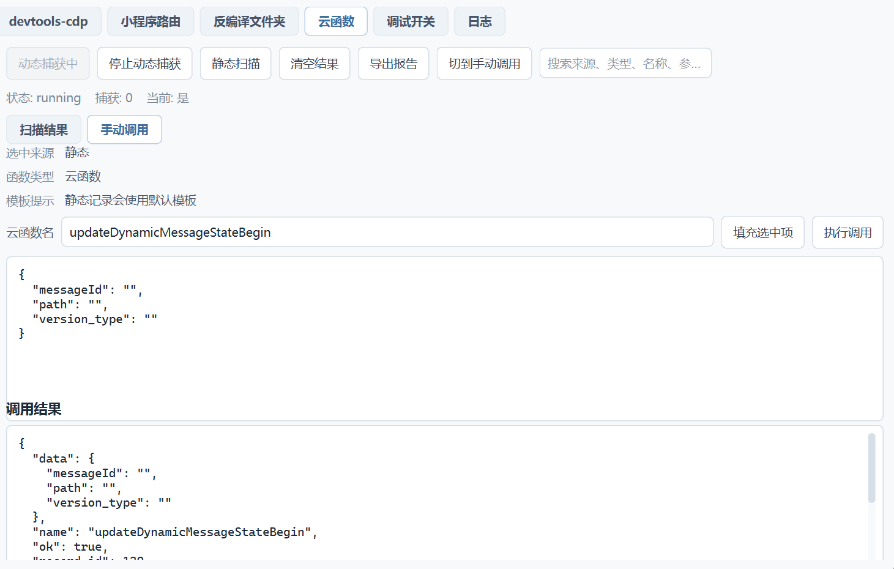Click the result panel's vertical scrollbar

[x=871, y=468]
